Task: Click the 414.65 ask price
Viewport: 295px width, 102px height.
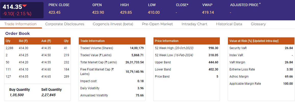Action: [46, 76]
